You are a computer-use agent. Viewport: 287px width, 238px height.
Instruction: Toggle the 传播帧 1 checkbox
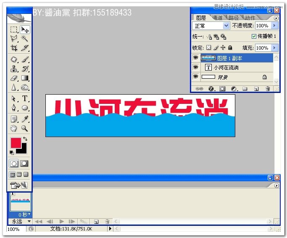point(254,36)
